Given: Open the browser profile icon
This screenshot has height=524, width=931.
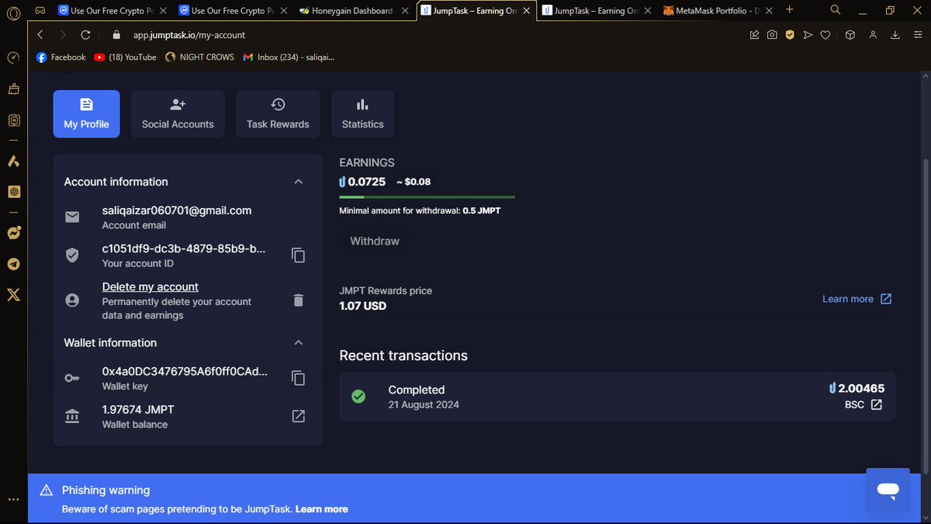Looking at the screenshot, I should click(x=873, y=35).
